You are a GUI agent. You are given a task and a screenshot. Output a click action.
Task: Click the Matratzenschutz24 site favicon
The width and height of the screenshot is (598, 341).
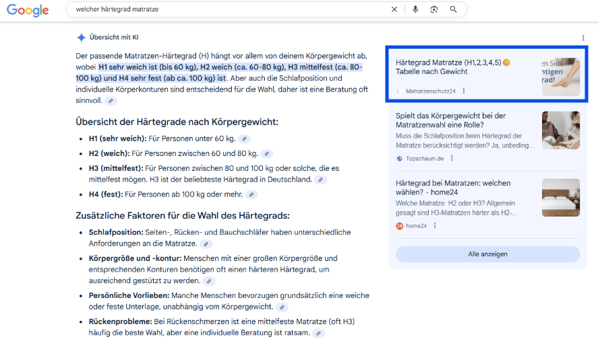pyautogui.click(x=399, y=91)
